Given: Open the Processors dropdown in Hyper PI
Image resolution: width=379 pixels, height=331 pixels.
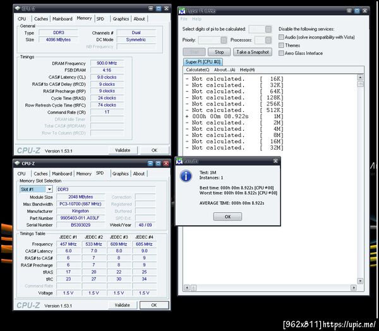Looking at the screenshot, I should (x=268, y=40).
